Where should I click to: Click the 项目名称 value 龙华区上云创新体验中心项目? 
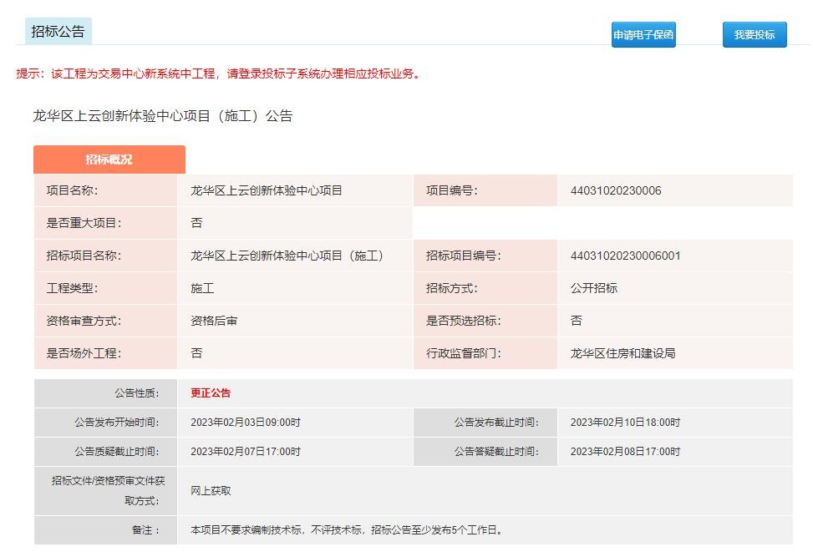267,190
